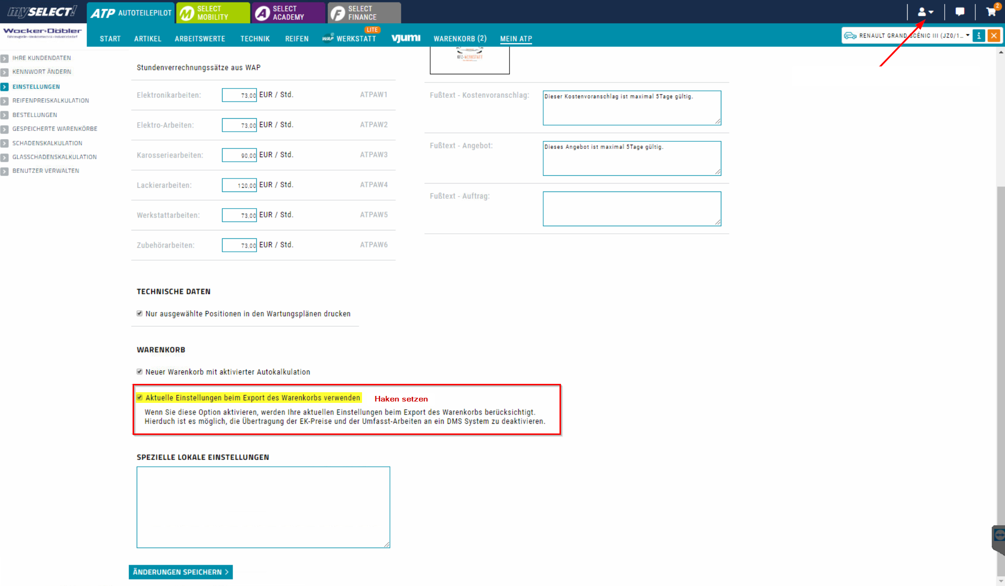1005x586 pixels.
Task: Open the ARTIKEL menu item
Action: click(x=148, y=39)
